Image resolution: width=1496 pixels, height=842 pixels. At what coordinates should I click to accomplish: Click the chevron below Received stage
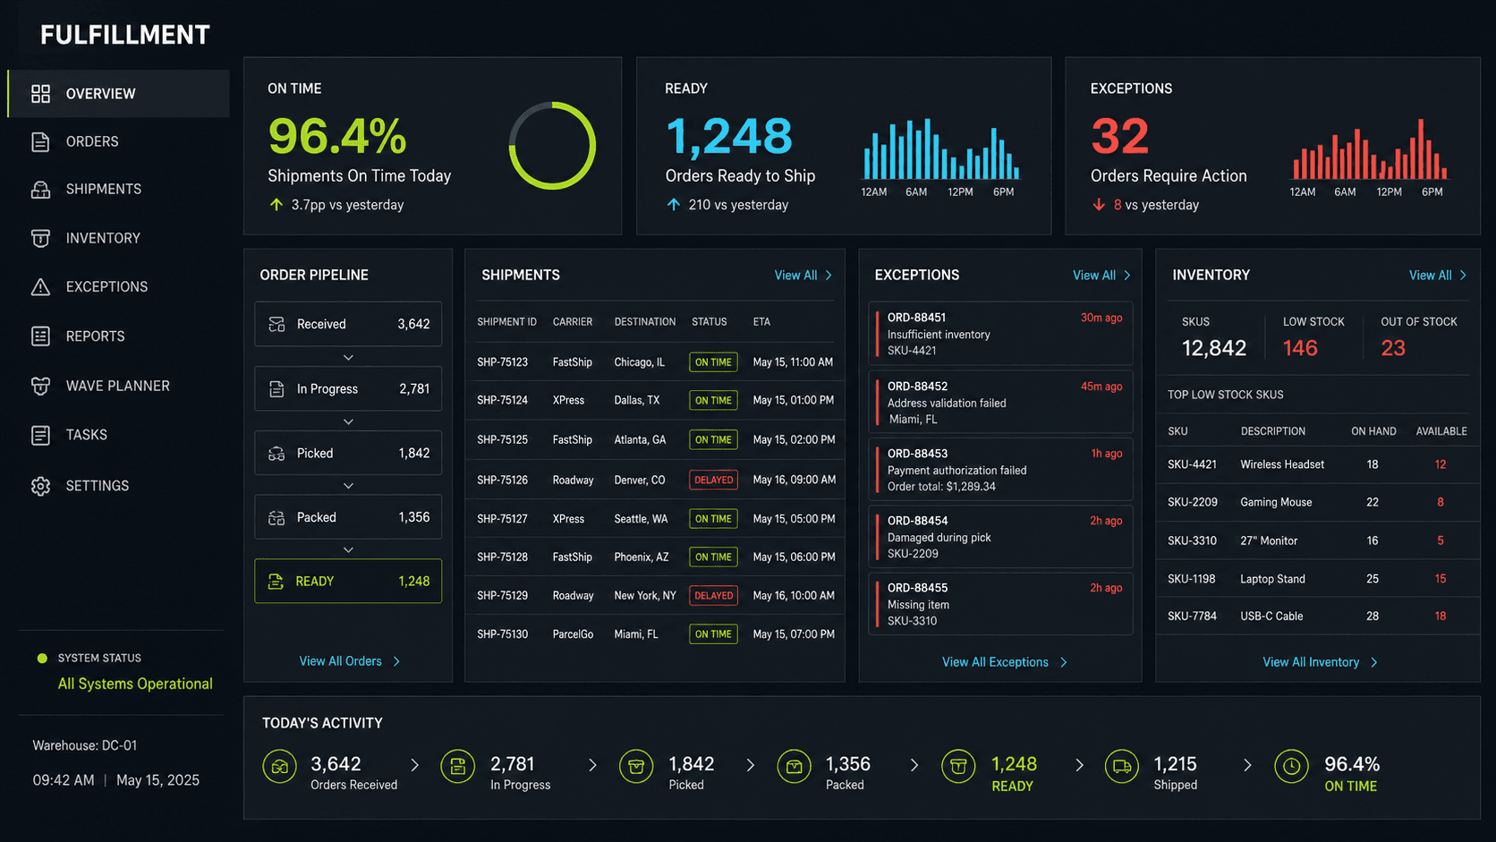tap(348, 357)
